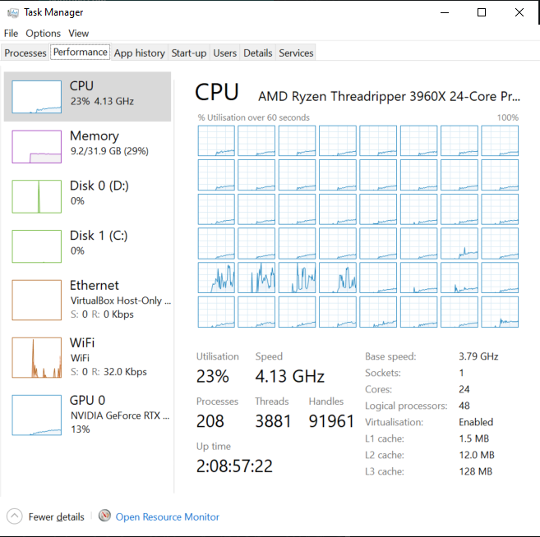Switch to the Services tab
The image size is (540, 537).
point(296,53)
